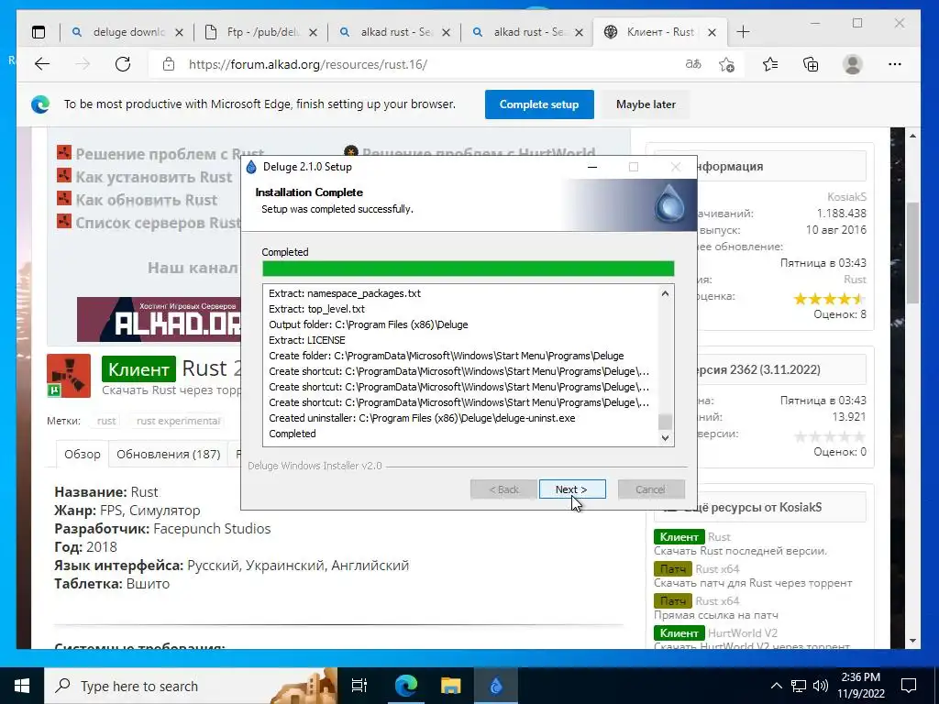Open Edge tab actions menu icon
The width and height of the screenshot is (939, 704).
point(39,32)
